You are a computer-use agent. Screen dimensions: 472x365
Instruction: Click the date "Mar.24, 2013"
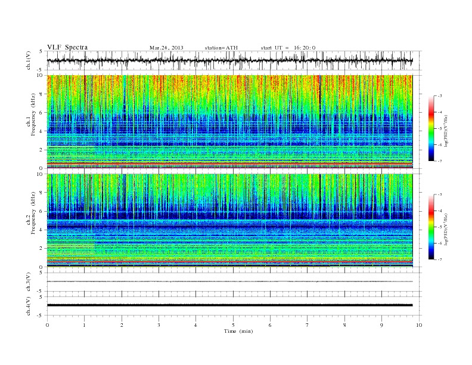[166, 48]
